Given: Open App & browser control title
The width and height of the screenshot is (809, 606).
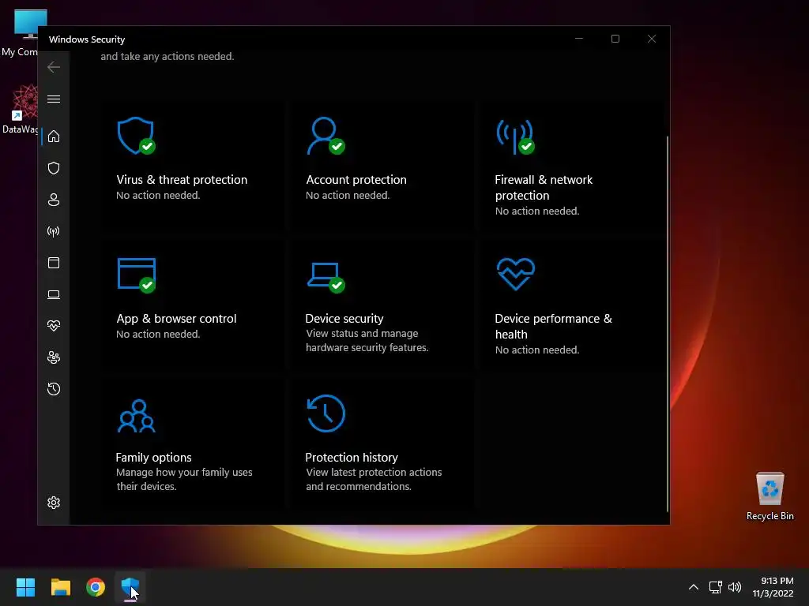Looking at the screenshot, I should 176,319.
